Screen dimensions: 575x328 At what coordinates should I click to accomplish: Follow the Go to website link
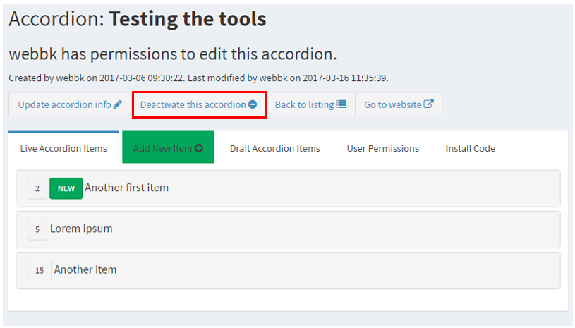pyautogui.click(x=392, y=104)
